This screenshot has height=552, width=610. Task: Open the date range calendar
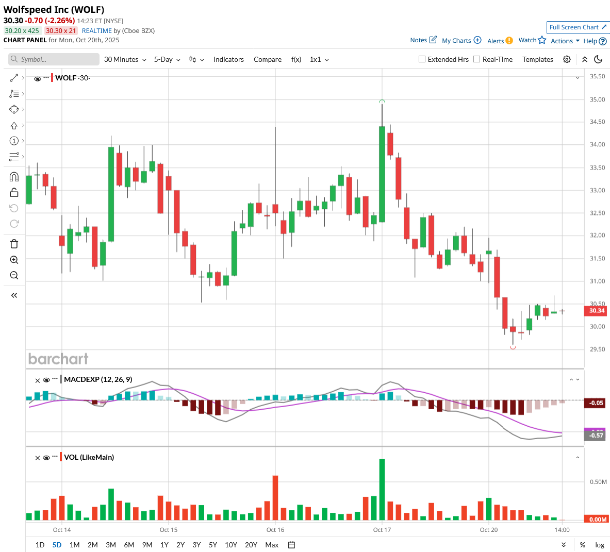coord(291,545)
